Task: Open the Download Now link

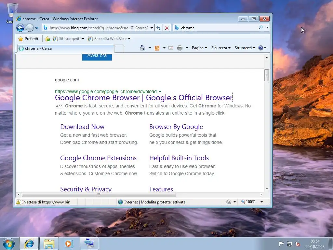Action: point(82,127)
